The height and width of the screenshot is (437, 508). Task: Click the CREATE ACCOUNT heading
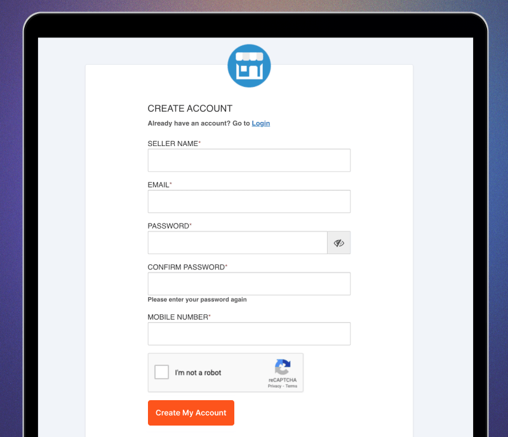pyautogui.click(x=190, y=109)
